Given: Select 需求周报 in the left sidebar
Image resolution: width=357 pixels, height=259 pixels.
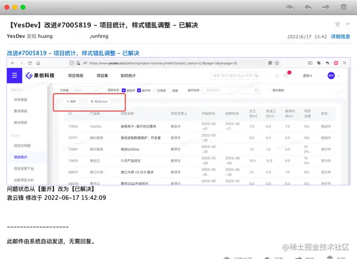Looking at the screenshot, I should [20, 111].
